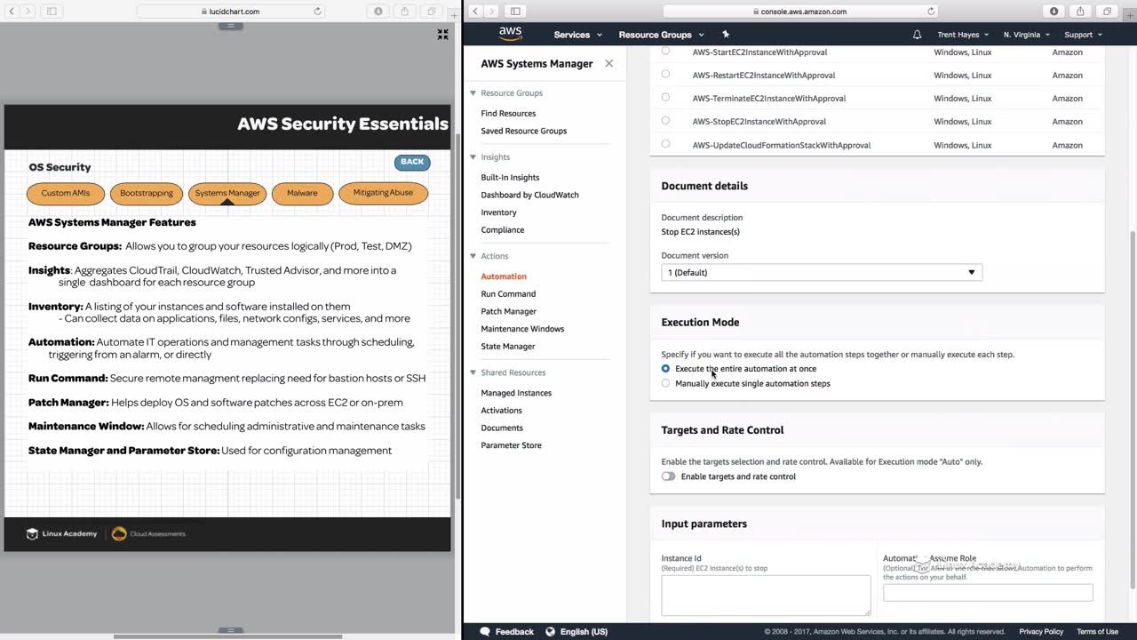The width and height of the screenshot is (1137, 640).
Task: Change language with English (US) globe
Action: pyautogui.click(x=576, y=632)
